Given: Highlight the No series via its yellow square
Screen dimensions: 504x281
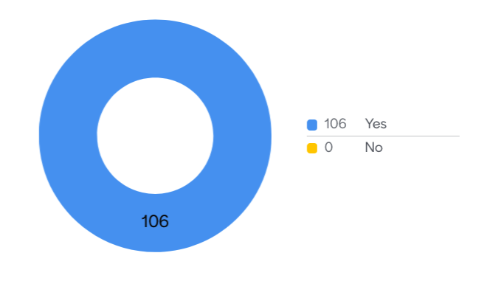Looking at the screenshot, I should pos(312,148).
